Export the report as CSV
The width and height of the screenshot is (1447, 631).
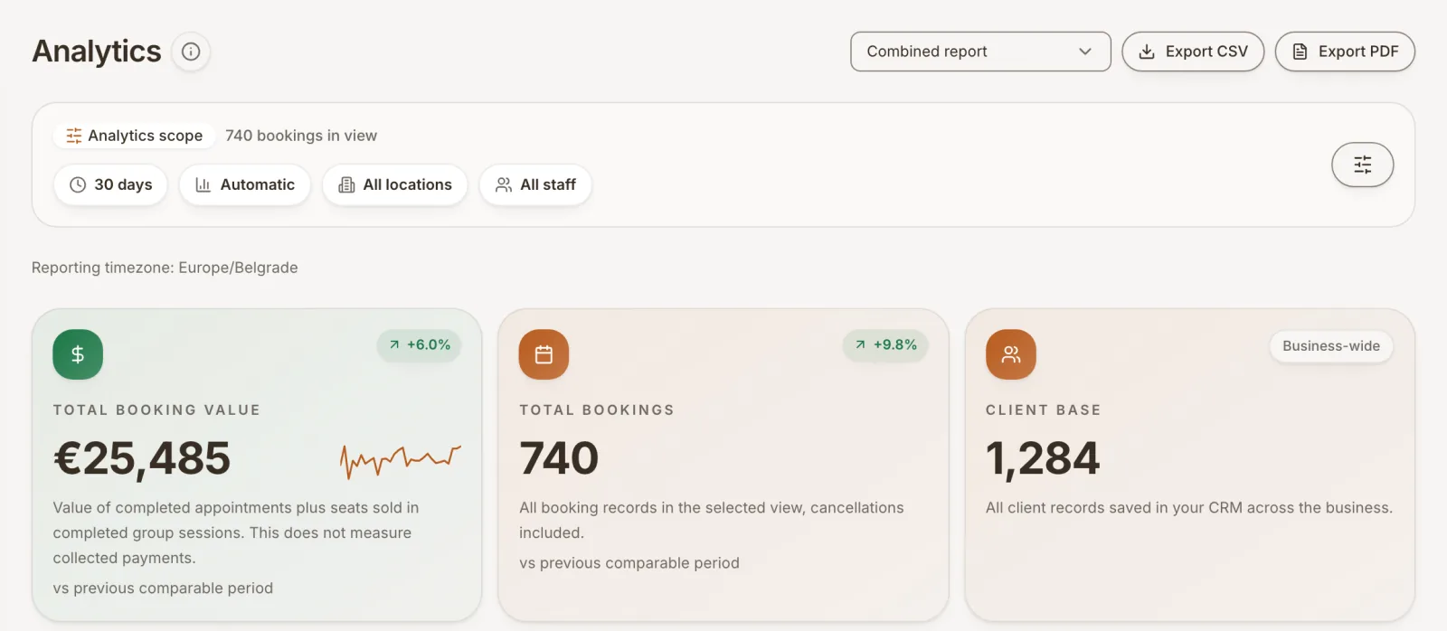[x=1193, y=52]
